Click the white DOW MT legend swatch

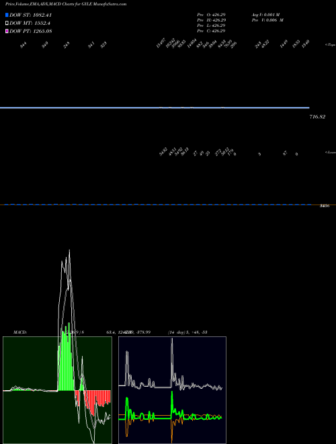(7, 24)
